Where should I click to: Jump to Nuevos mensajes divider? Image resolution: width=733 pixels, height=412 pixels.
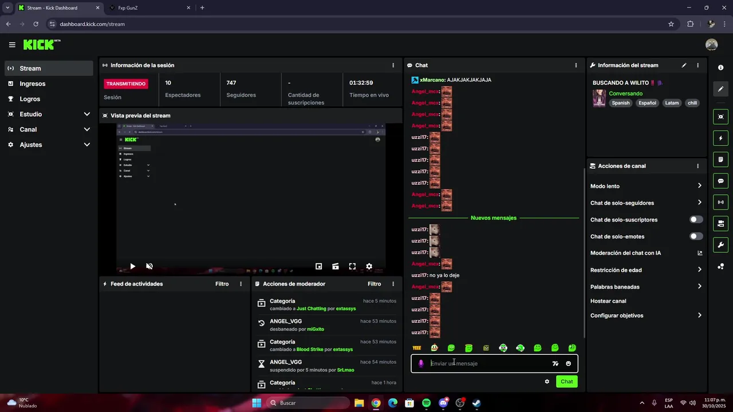point(494,218)
